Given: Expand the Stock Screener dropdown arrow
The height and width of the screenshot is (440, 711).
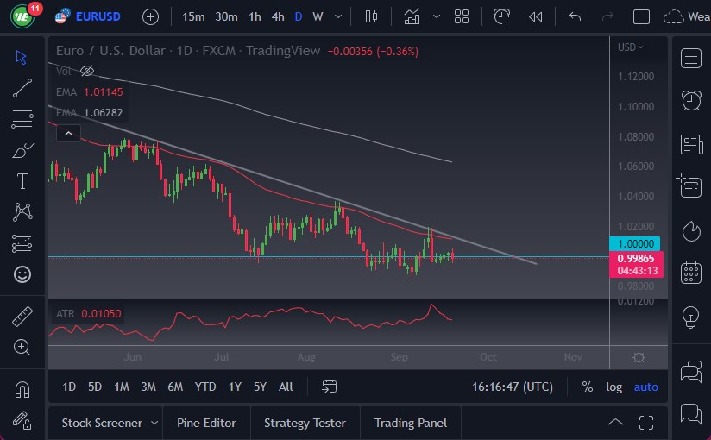Looking at the screenshot, I should pyautogui.click(x=154, y=423).
